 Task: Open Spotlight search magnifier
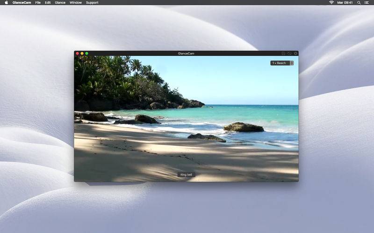coord(359,3)
